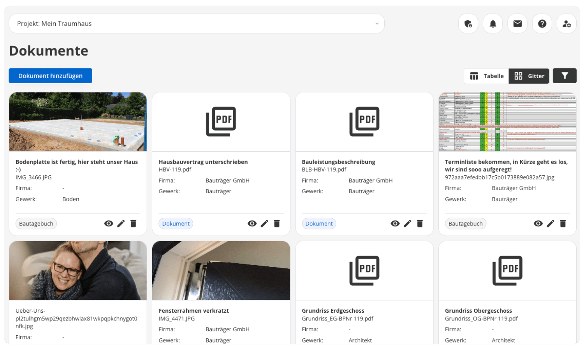
Task: Click the help question mark icon
Action: click(542, 24)
